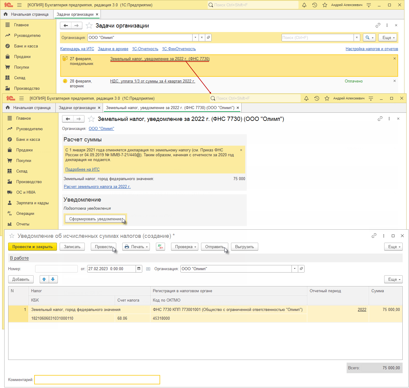Select KBK cell 18210606031031000110
Screen dimensions: 409x388
point(72,318)
